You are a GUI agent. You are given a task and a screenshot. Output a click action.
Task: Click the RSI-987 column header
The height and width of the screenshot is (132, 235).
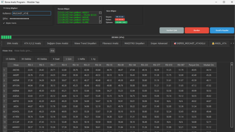pos(181,65)
